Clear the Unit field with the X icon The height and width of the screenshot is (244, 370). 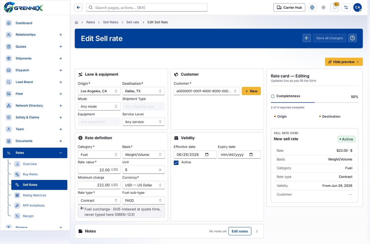pyautogui.click(x=160, y=170)
